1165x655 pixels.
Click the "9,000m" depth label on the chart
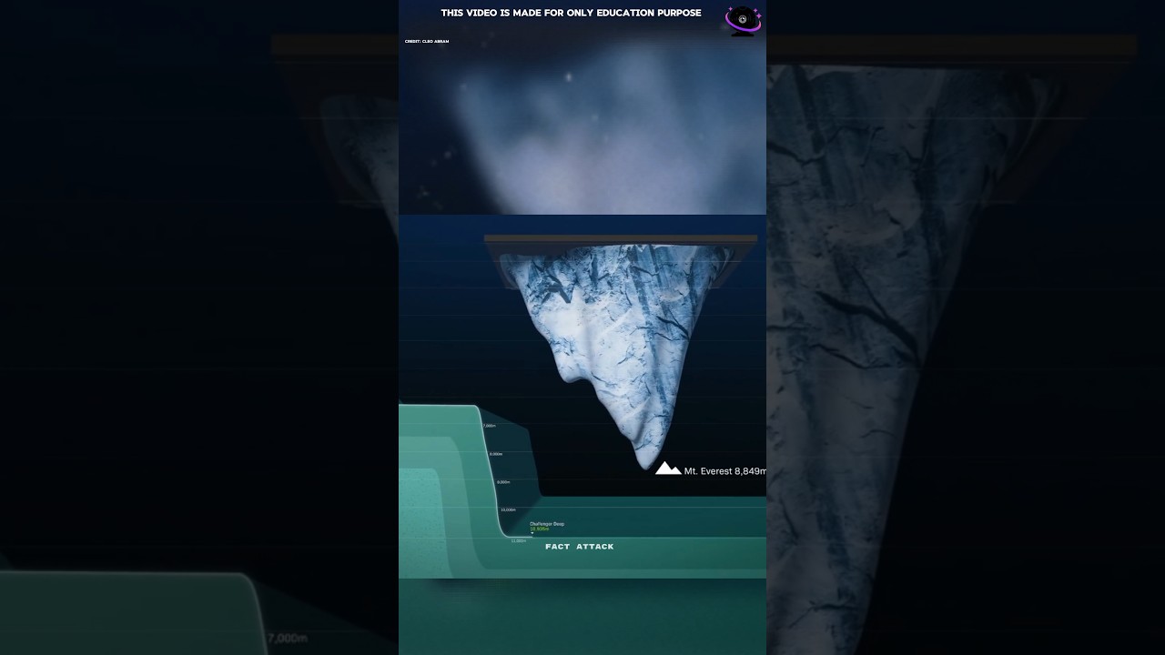coord(503,482)
